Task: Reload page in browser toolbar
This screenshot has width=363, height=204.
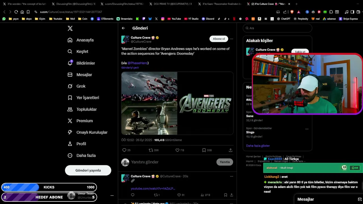Action: (16, 12)
